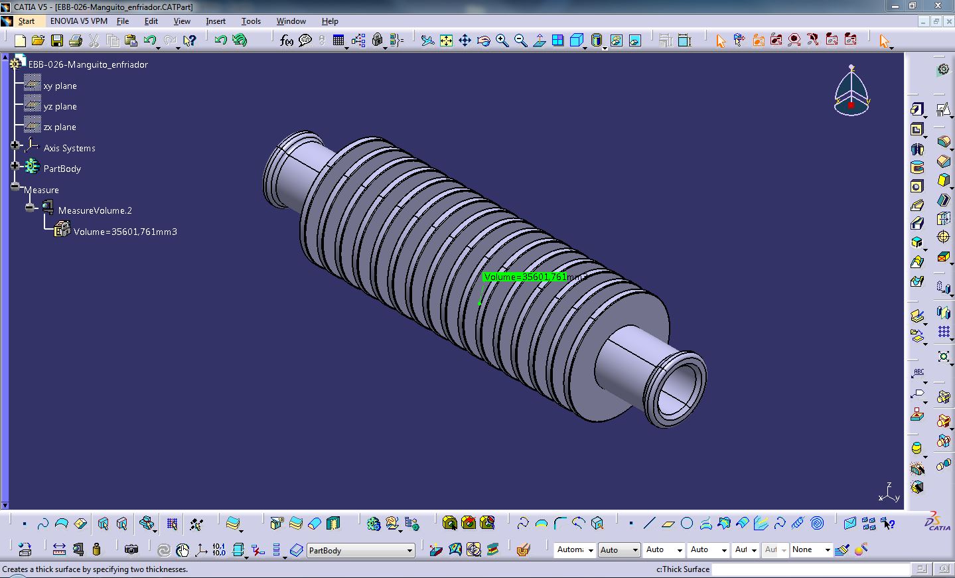This screenshot has height=578, width=955.
Task: Click the Measure Item icon
Action: pos(78,549)
